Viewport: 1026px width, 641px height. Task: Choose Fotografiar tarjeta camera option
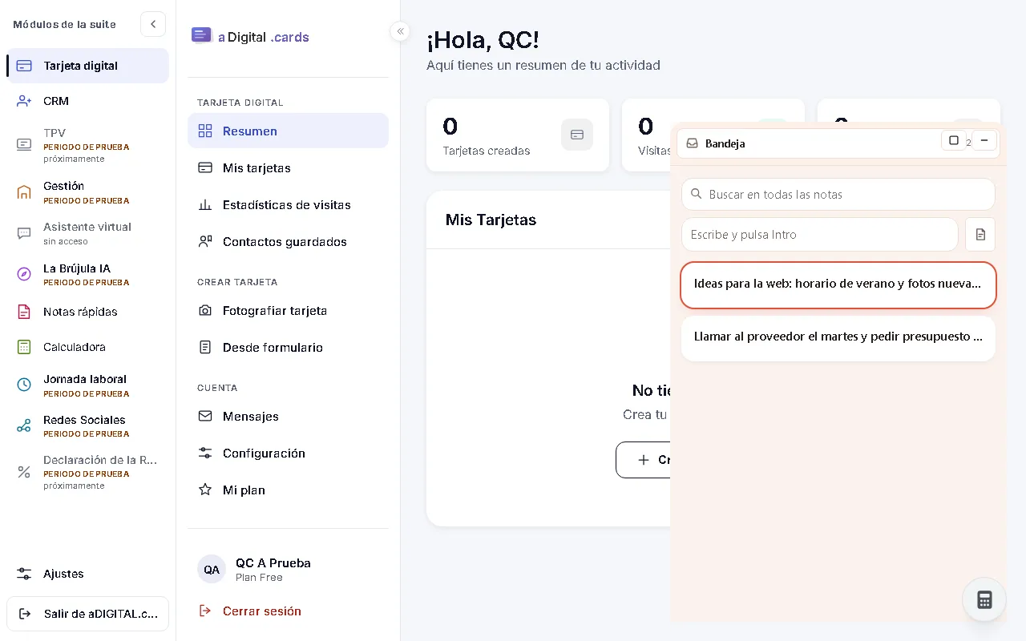[288, 310]
